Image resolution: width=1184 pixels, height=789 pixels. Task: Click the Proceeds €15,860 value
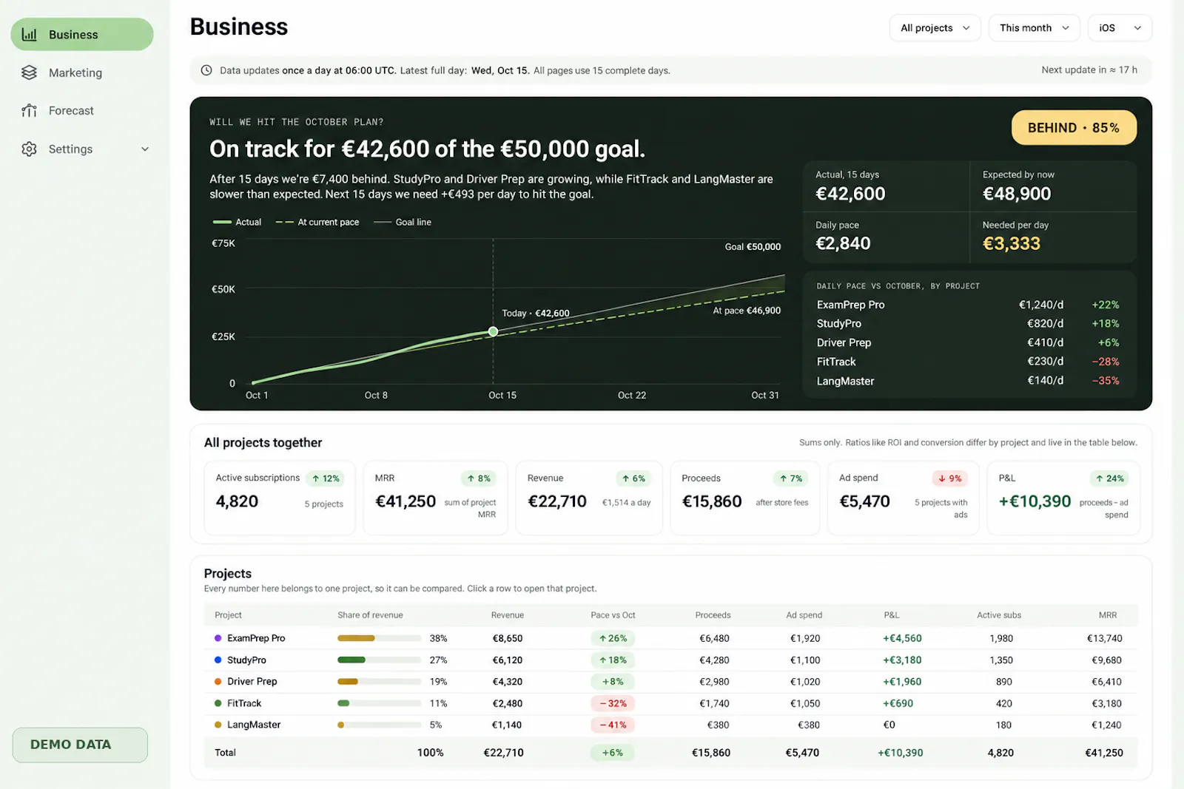pos(711,501)
